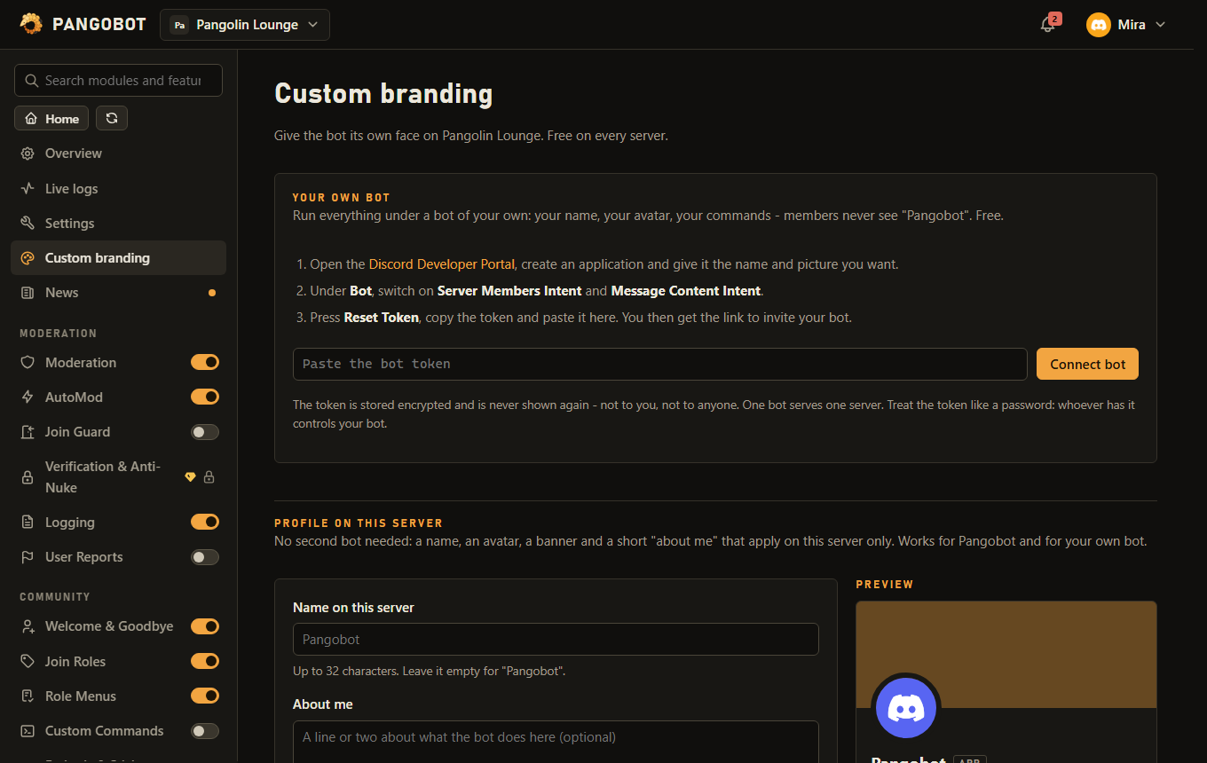
Task: Click the Custom branding palette icon
Action: tap(28, 258)
